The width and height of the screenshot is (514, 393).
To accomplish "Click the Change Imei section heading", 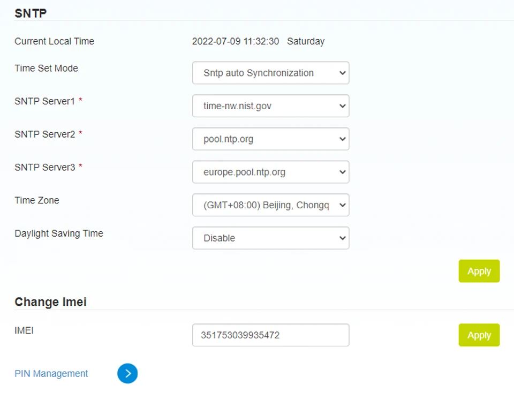I will [50, 302].
